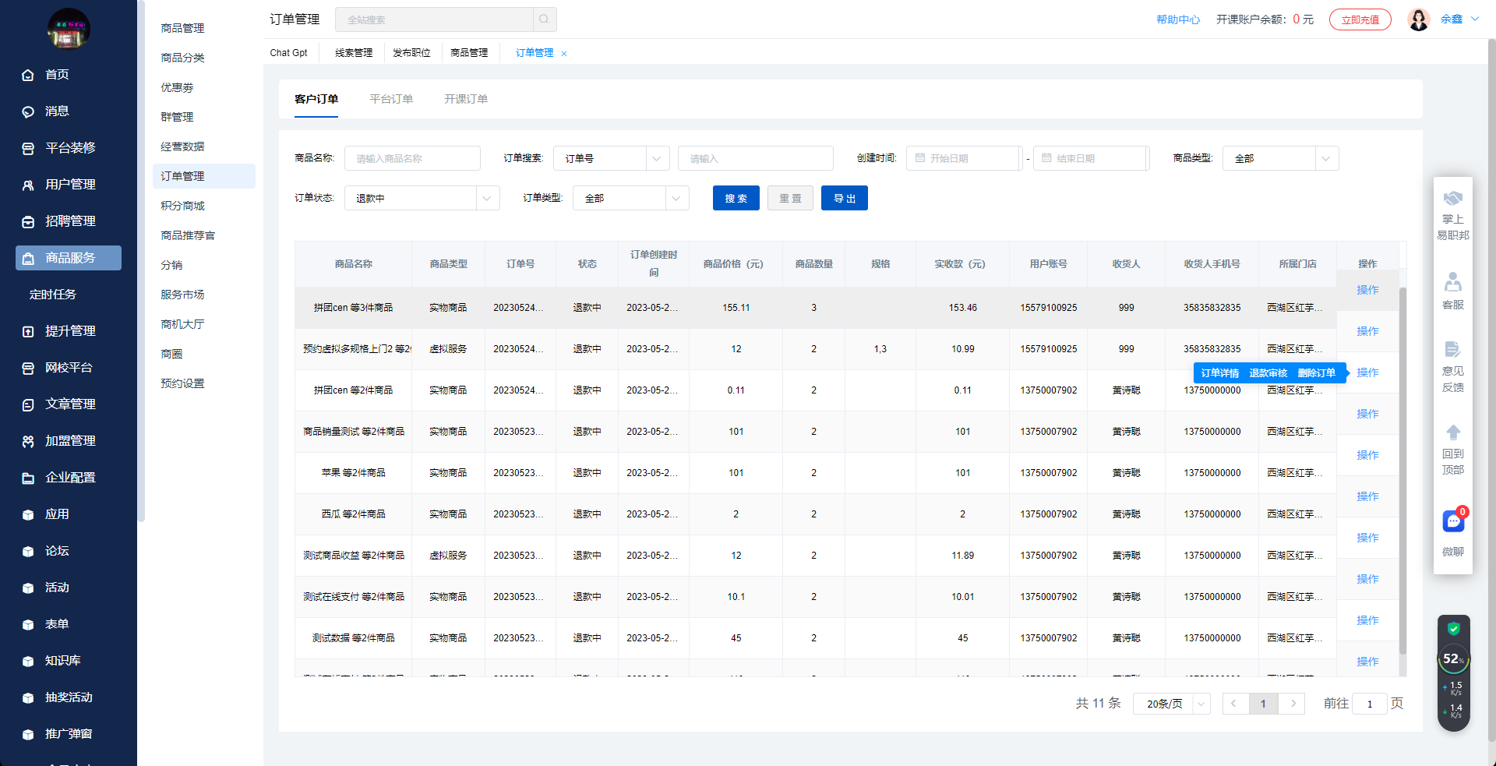Open 掌上易职邦 handshake icon

pos(1453,199)
